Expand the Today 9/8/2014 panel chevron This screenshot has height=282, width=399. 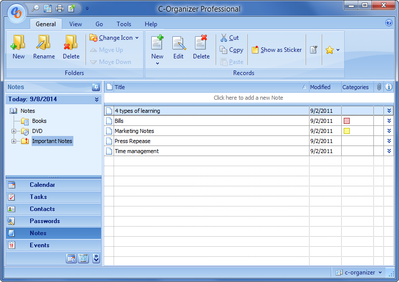[96, 99]
